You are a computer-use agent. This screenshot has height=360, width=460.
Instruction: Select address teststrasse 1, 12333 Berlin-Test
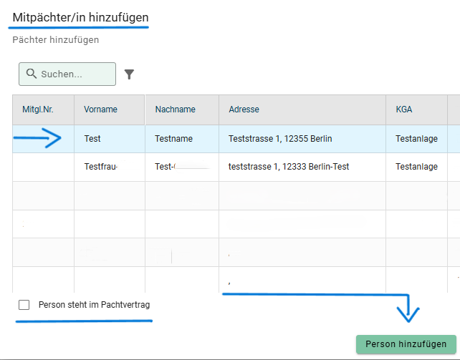[x=289, y=167]
